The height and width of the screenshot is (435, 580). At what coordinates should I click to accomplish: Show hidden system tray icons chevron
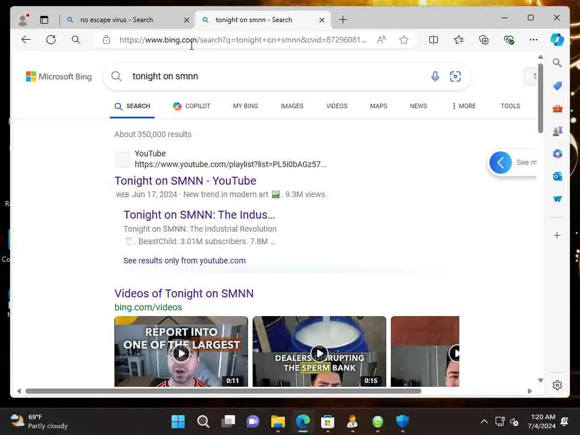pyautogui.click(x=484, y=421)
